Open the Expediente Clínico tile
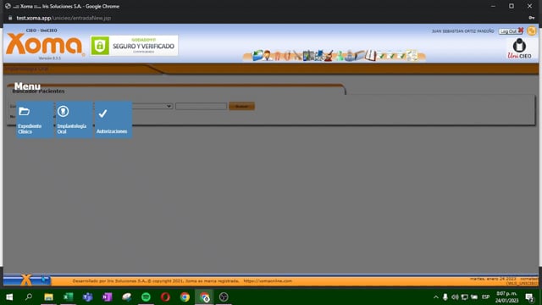The image size is (542, 305). coord(35,119)
